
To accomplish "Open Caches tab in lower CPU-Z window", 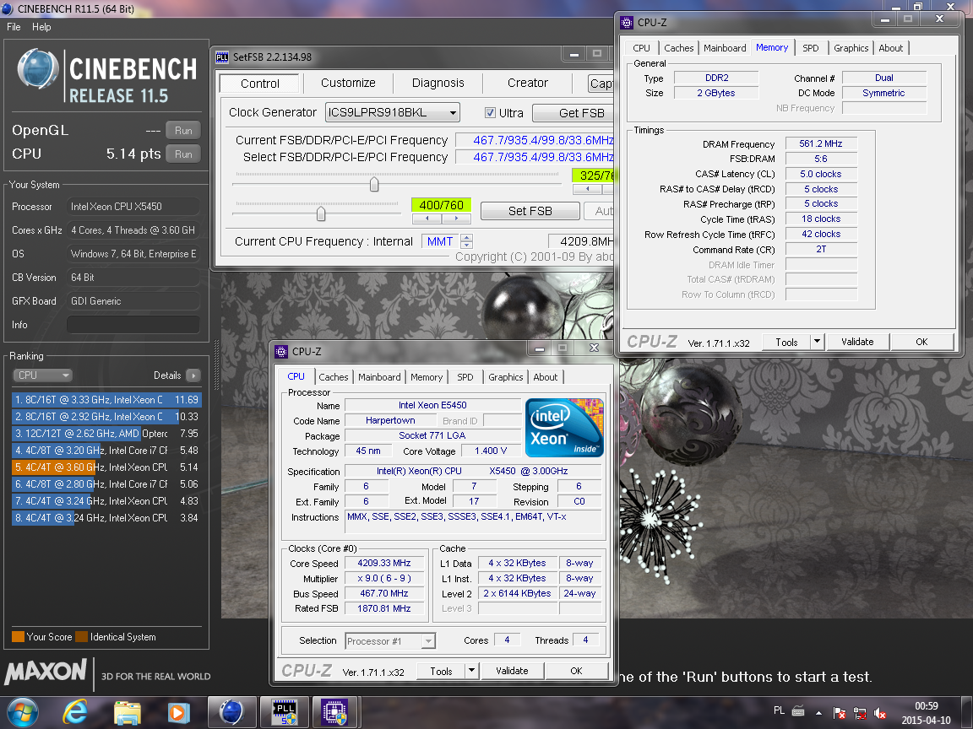I will pos(334,377).
